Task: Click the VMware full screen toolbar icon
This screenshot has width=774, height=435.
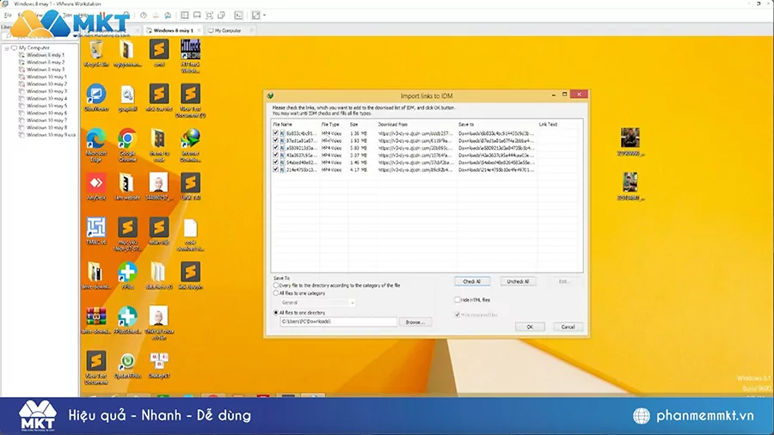Action: click(209, 15)
